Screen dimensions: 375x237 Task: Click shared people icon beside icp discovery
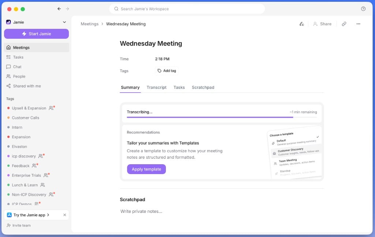pyautogui.click(x=41, y=156)
